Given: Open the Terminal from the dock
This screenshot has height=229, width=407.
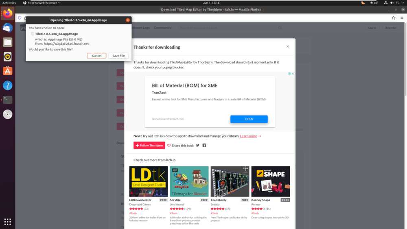Looking at the screenshot, I should tap(7, 100).
